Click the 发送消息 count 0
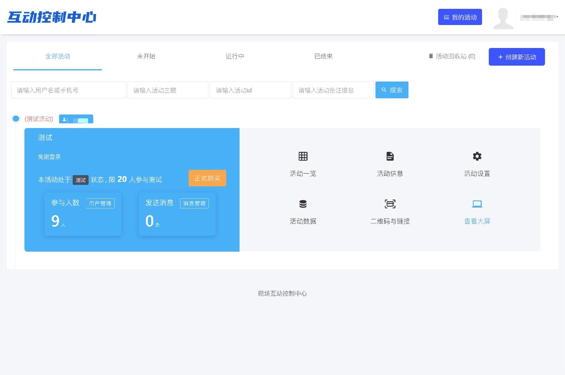The height and width of the screenshot is (375, 565). [x=149, y=221]
